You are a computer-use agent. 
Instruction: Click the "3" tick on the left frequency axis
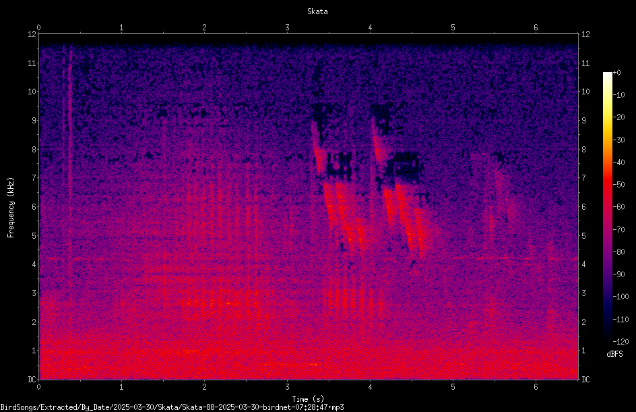click(x=34, y=293)
